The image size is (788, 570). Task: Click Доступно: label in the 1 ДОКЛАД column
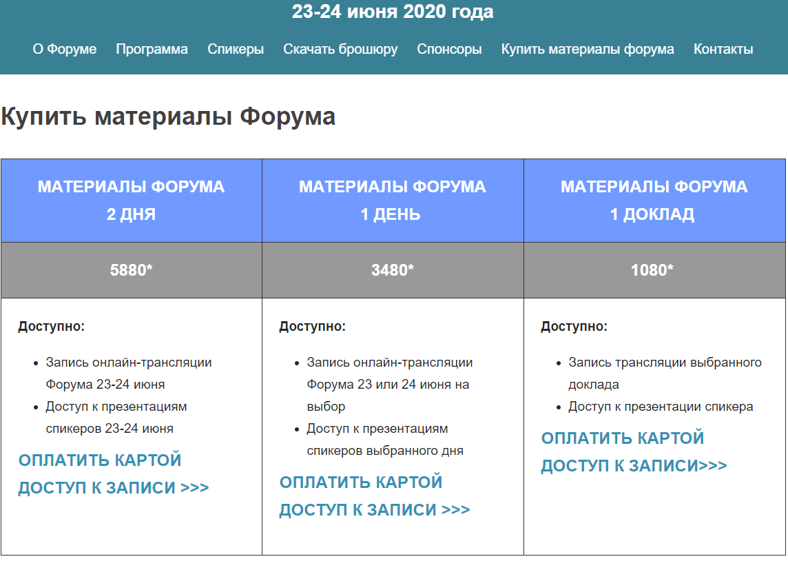coord(574,327)
